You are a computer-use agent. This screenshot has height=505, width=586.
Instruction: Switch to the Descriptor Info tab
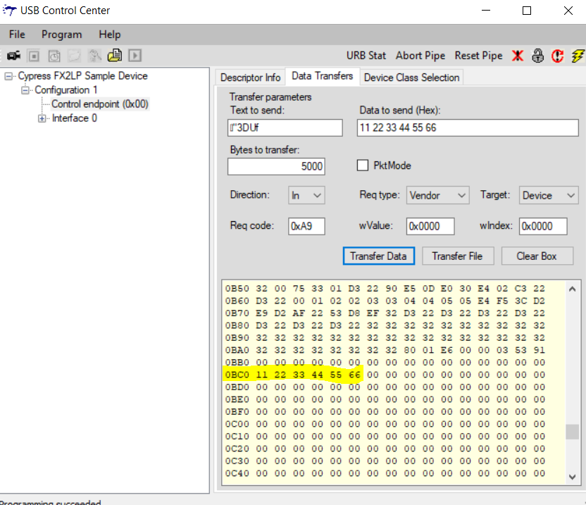pyautogui.click(x=250, y=77)
